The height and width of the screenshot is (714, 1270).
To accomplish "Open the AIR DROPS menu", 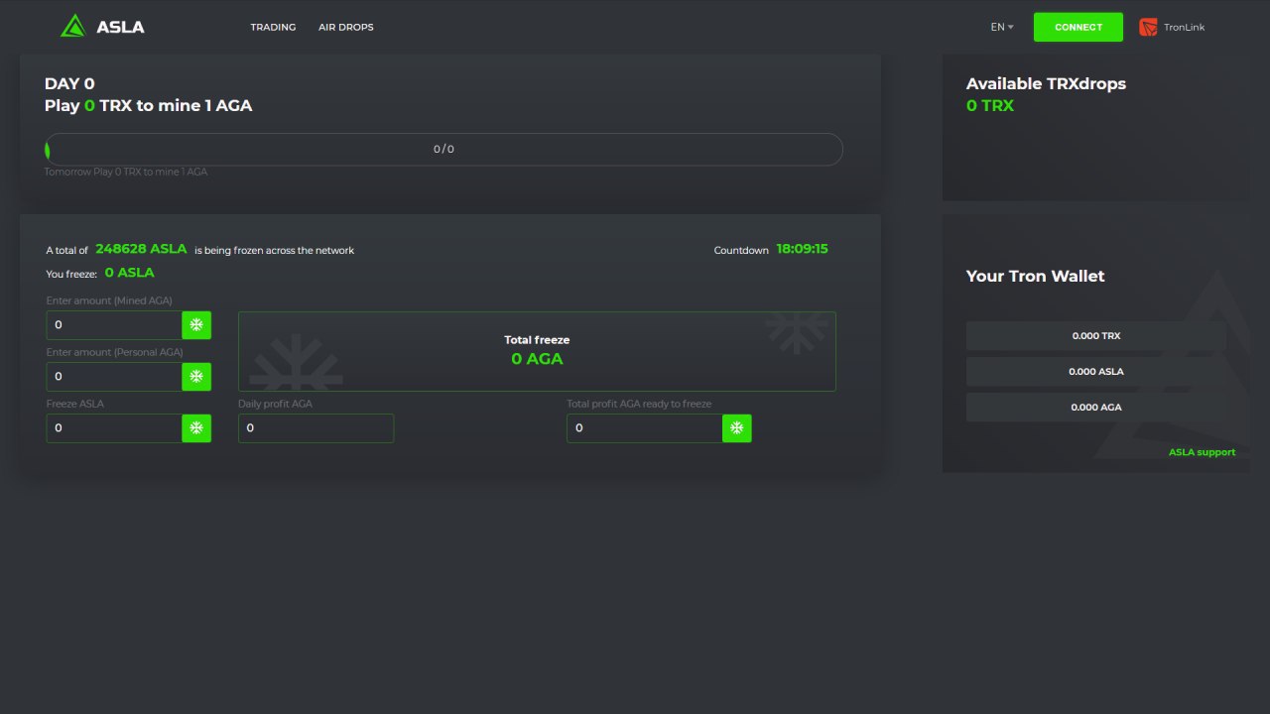I will pos(346,27).
